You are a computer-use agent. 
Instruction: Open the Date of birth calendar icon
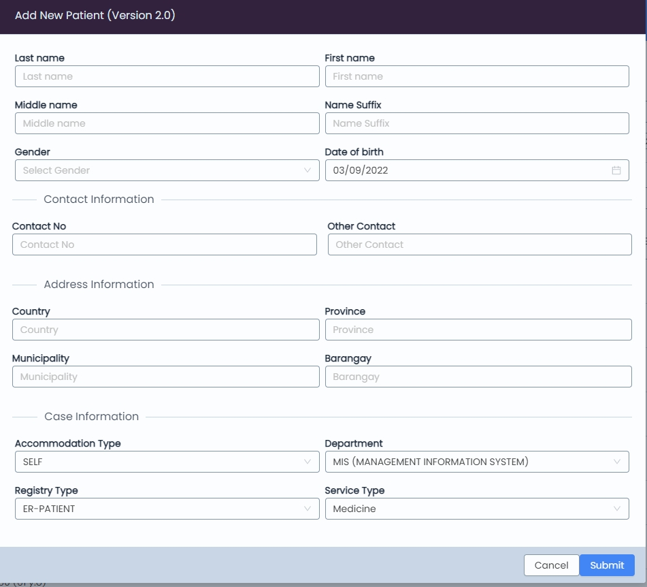point(616,170)
